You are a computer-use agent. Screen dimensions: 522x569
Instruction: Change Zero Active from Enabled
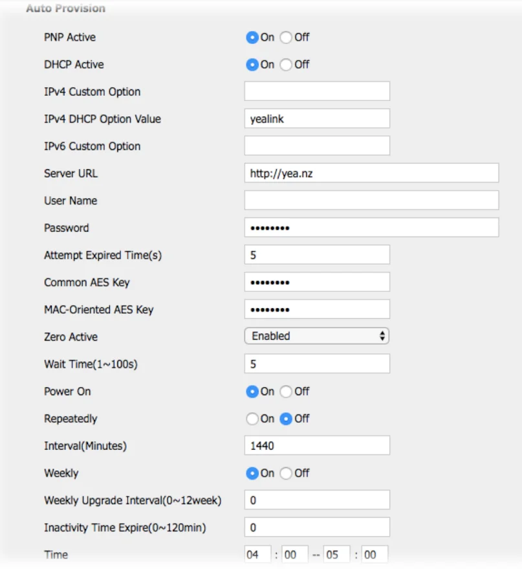316,335
